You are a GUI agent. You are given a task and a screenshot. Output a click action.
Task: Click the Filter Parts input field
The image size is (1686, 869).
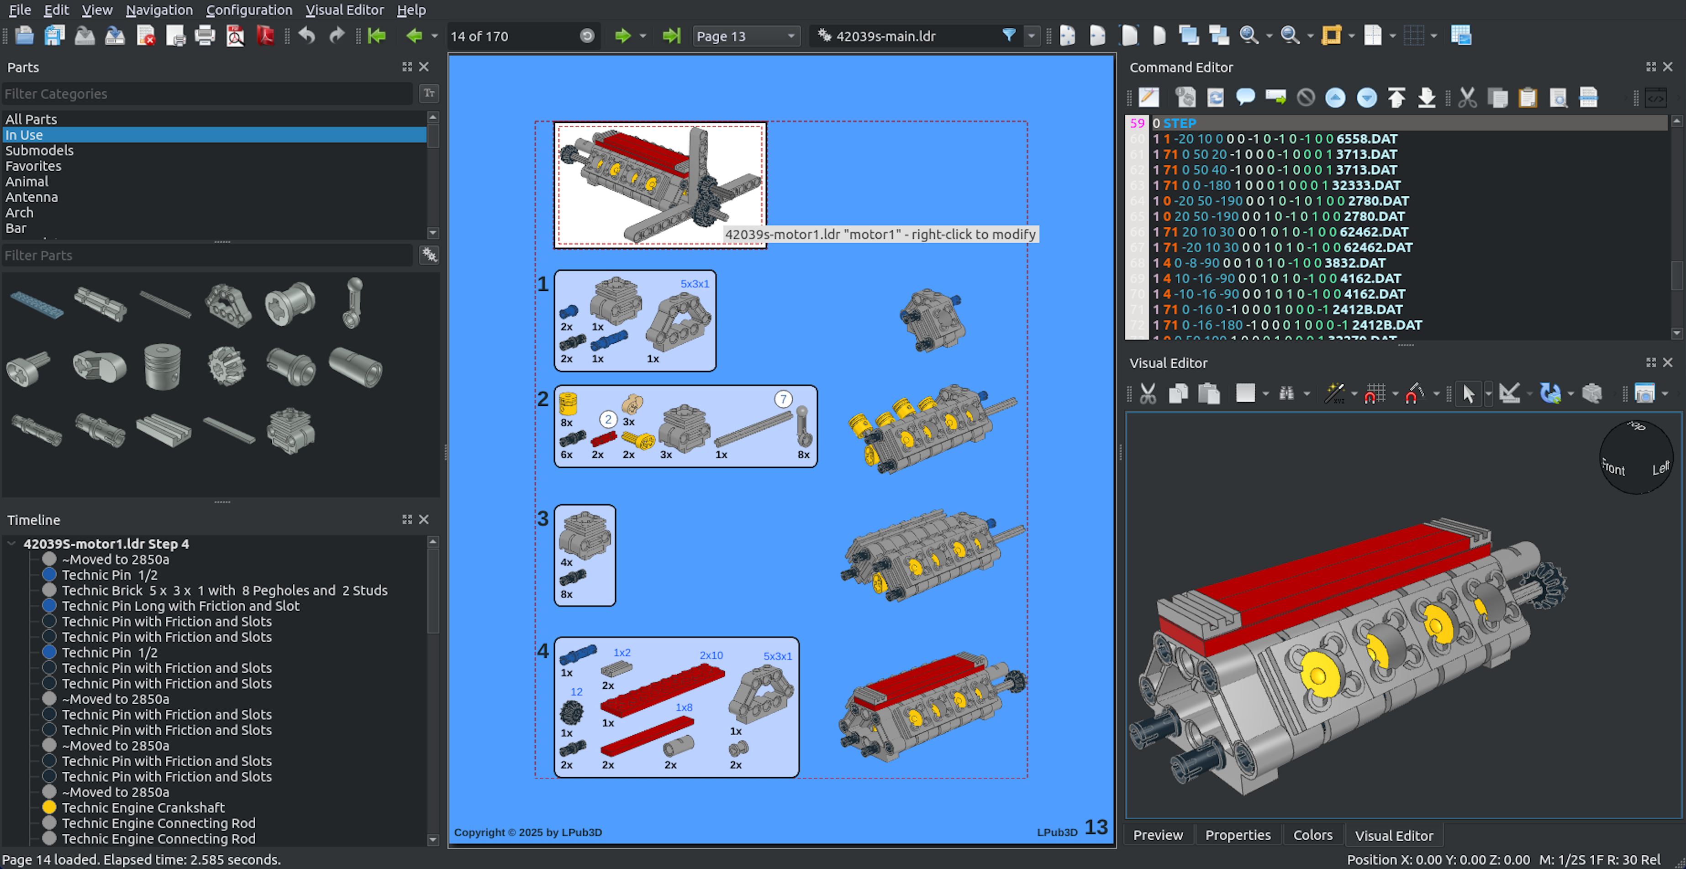pyautogui.click(x=208, y=255)
